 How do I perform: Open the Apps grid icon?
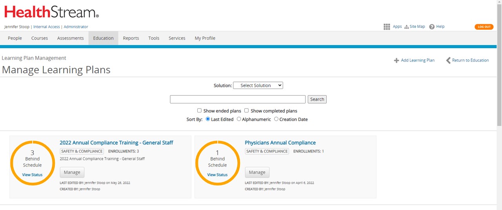[x=387, y=27]
